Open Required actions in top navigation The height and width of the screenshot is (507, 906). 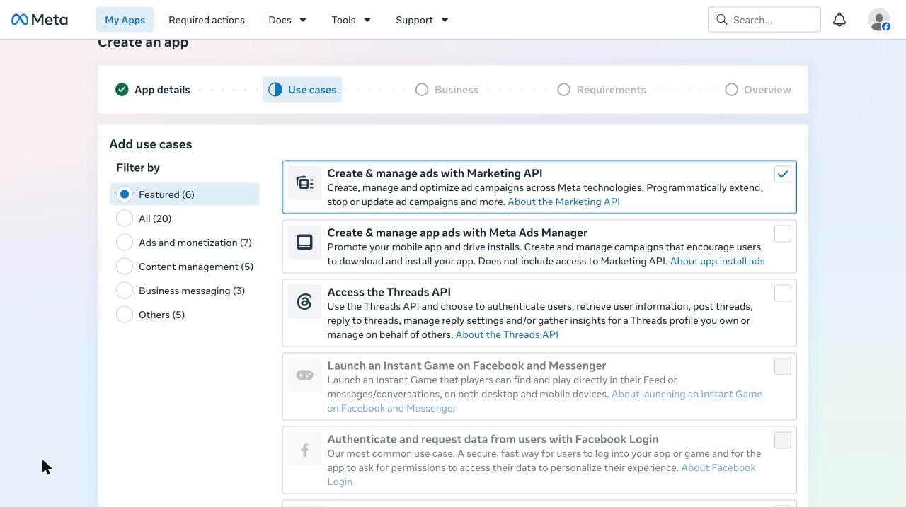207,20
